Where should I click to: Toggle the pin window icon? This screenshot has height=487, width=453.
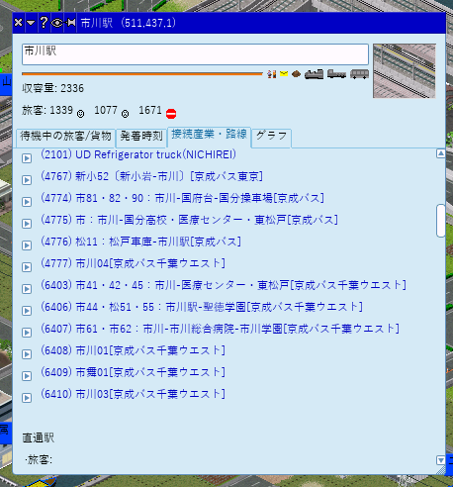(70, 23)
